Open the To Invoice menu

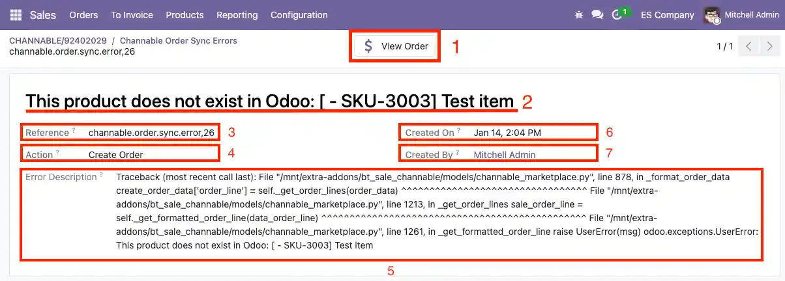(132, 15)
